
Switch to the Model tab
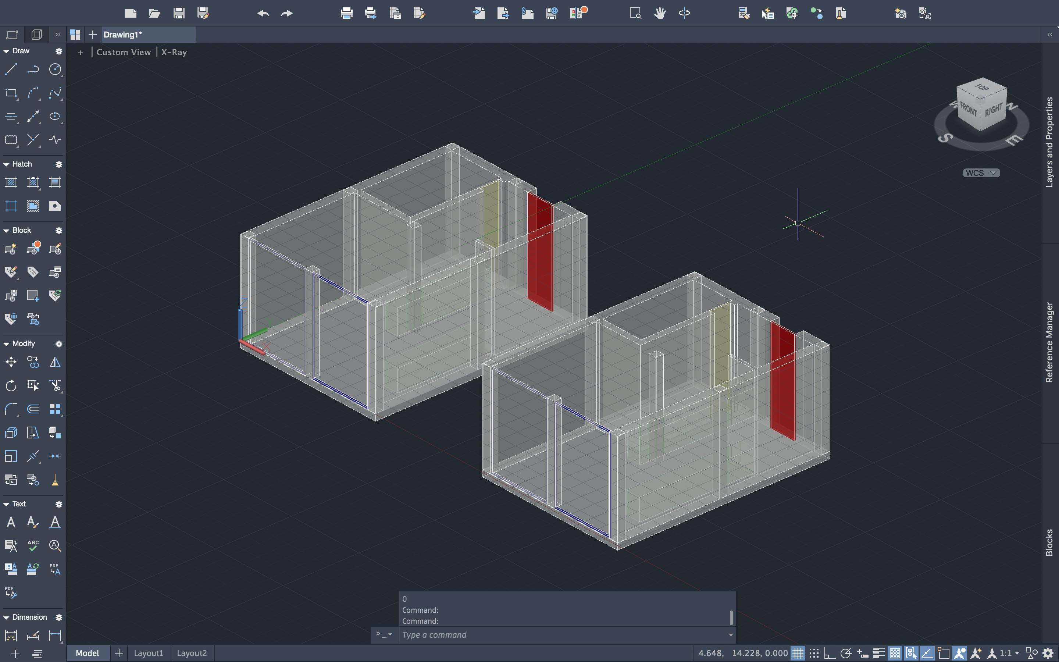(x=88, y=653)
